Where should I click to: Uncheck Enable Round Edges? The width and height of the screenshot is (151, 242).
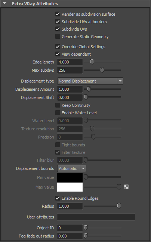(58, 198)
